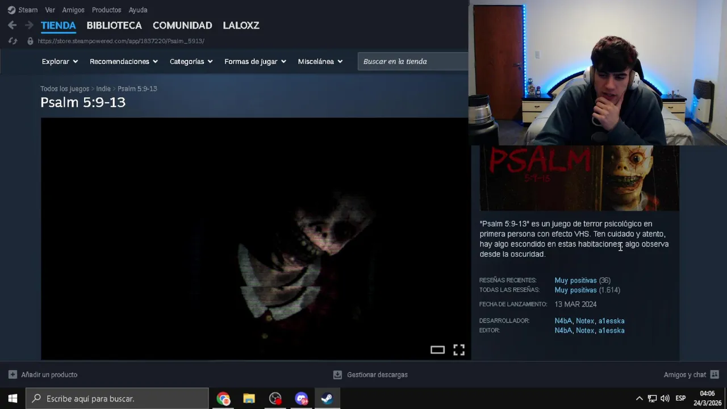
Task: Click the Psalm 5:9-13 breadcrumb
Action: coord(137,89)
